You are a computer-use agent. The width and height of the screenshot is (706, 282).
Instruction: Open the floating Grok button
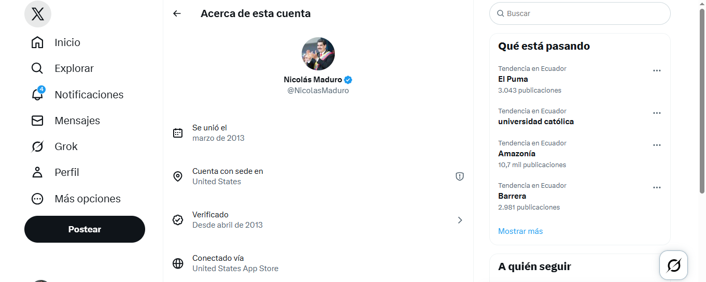(x=673, y=265)
